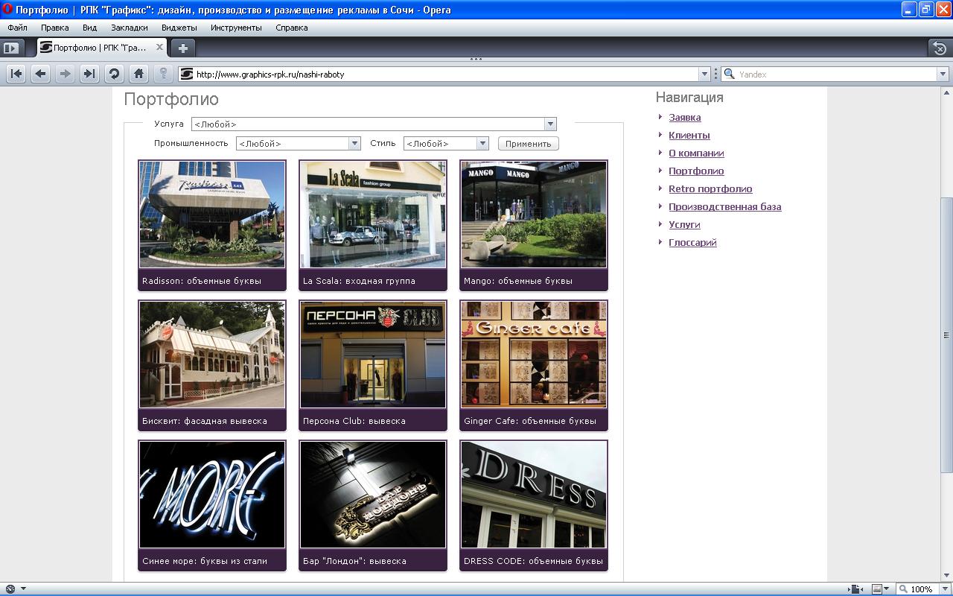Image resolution: width=953 pixels, height=596 pixels.
Task: Reload the current page
Action: coord(114,74)
